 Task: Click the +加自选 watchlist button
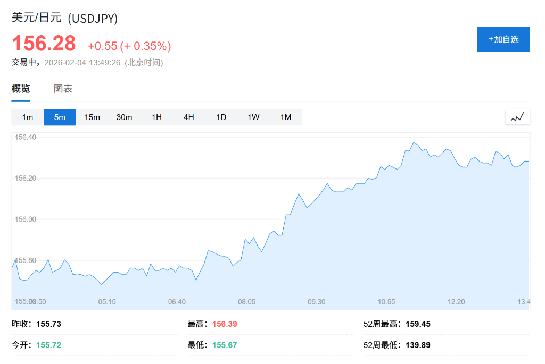click(503, 39)
